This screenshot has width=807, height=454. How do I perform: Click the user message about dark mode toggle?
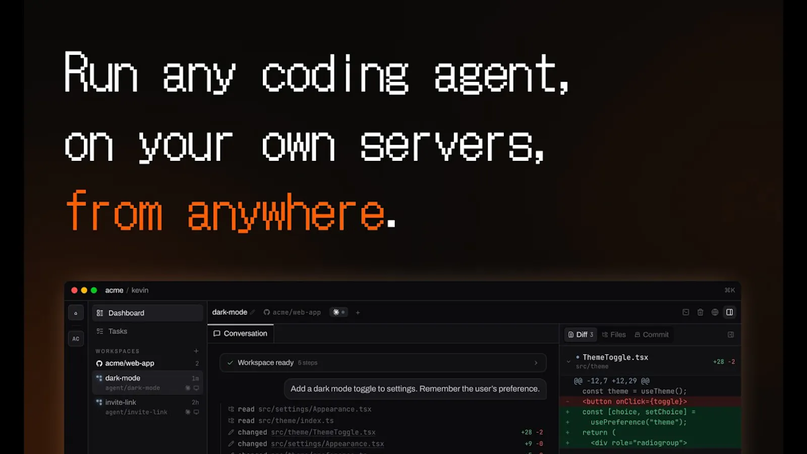coord(415,389)
